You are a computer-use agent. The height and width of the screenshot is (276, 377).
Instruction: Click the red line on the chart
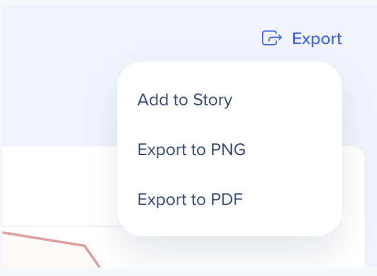pos(43,239)
